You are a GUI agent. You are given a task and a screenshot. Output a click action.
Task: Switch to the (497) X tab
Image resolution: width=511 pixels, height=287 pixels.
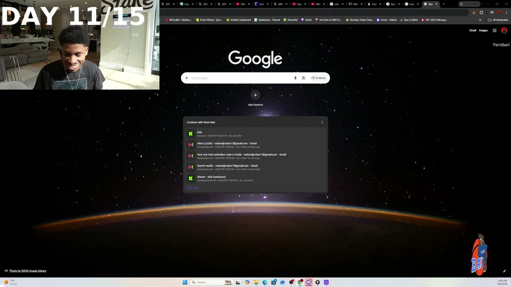(x=280, y=4)
